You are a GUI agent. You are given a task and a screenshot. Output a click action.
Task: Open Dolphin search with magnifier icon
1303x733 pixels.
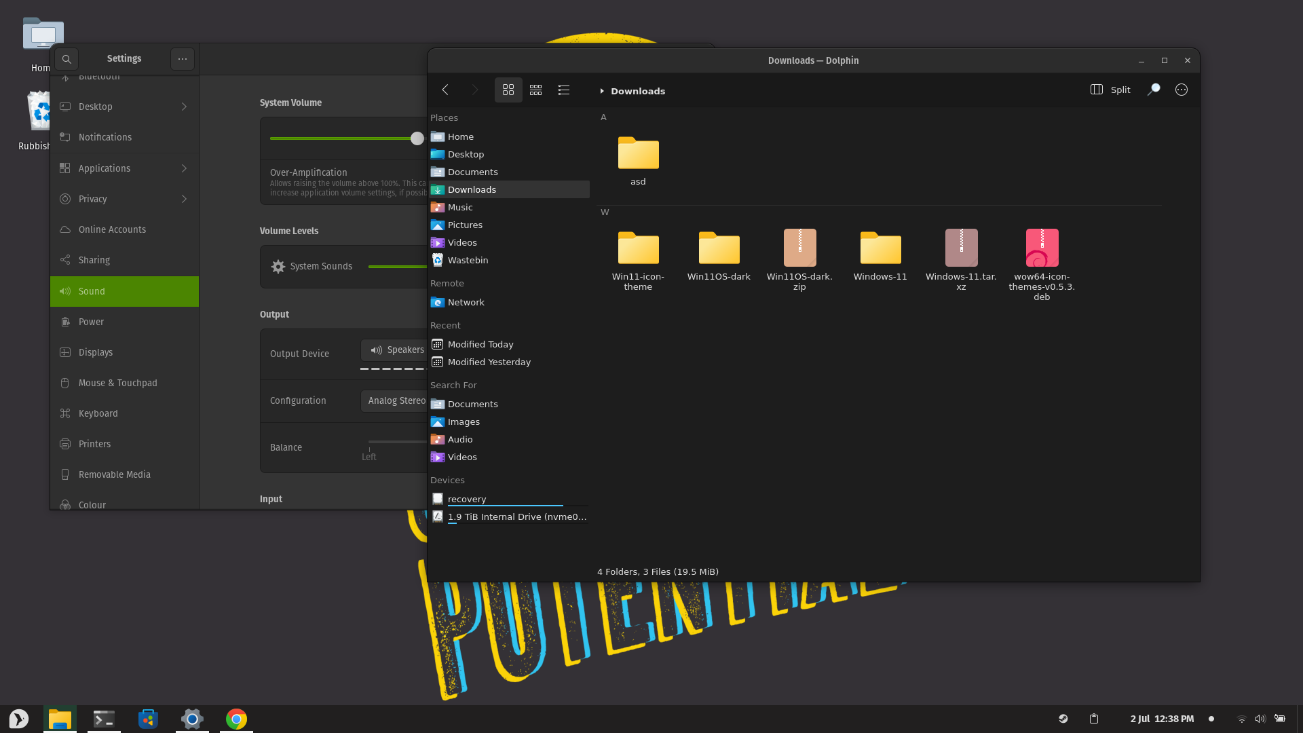point(1153,90)
